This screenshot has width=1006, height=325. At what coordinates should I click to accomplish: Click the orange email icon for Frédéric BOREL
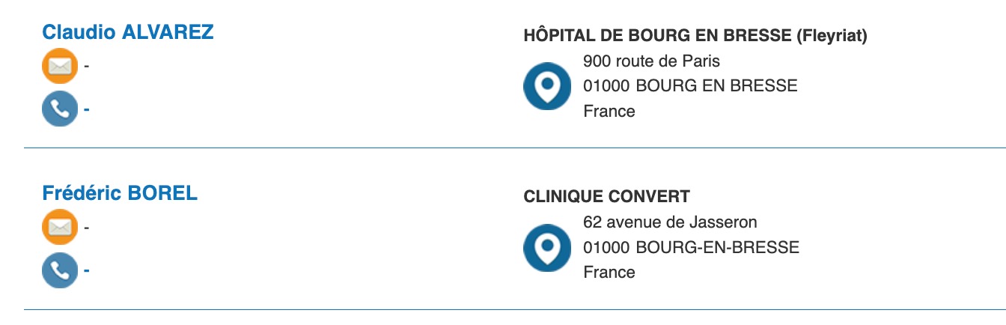click(60, 227)
